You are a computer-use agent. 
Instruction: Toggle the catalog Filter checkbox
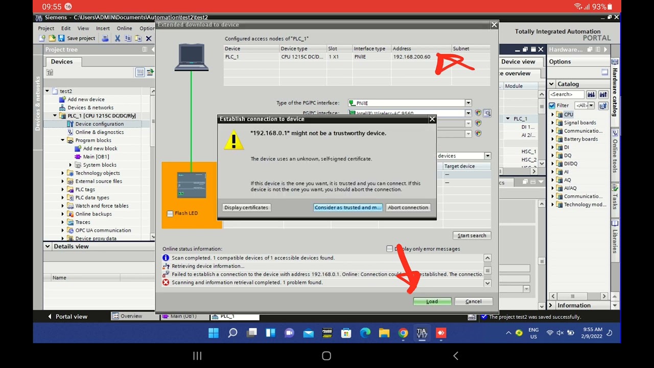point(552,106)
